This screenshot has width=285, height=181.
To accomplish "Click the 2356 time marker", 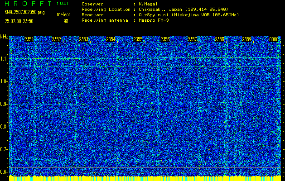I will 165,39.
